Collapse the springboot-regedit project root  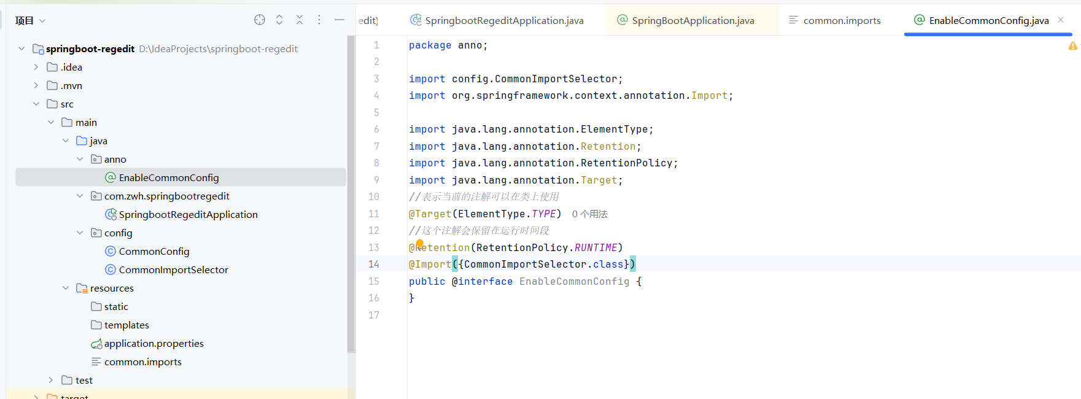[x=21, y=48]
